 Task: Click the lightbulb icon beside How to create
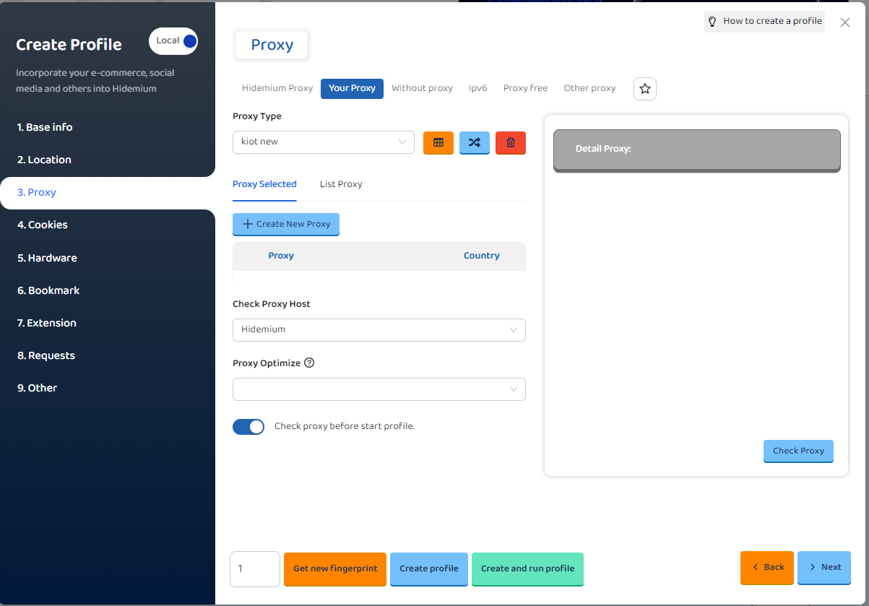712,22
